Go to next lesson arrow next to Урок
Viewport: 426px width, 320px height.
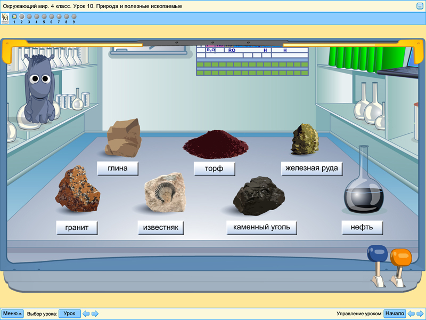click(x=95, y=314)
